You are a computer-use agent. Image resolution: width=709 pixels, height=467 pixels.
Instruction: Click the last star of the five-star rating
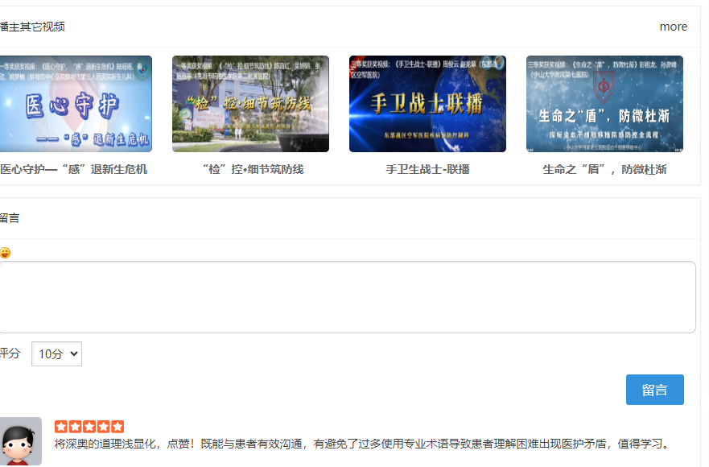118,426
